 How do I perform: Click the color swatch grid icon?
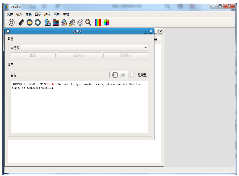tap(56, 22)
